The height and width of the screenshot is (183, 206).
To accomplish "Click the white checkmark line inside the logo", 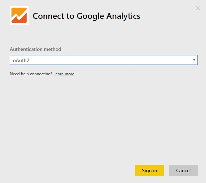I will 19,16.
